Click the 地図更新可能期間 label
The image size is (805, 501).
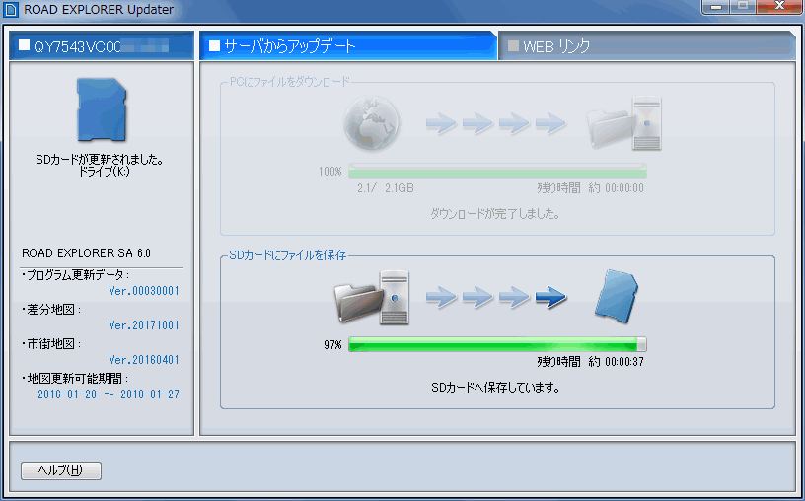coord(75,379)
